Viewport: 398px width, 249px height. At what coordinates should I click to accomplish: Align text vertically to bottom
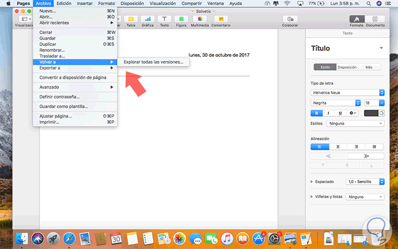tap(371, 165)
